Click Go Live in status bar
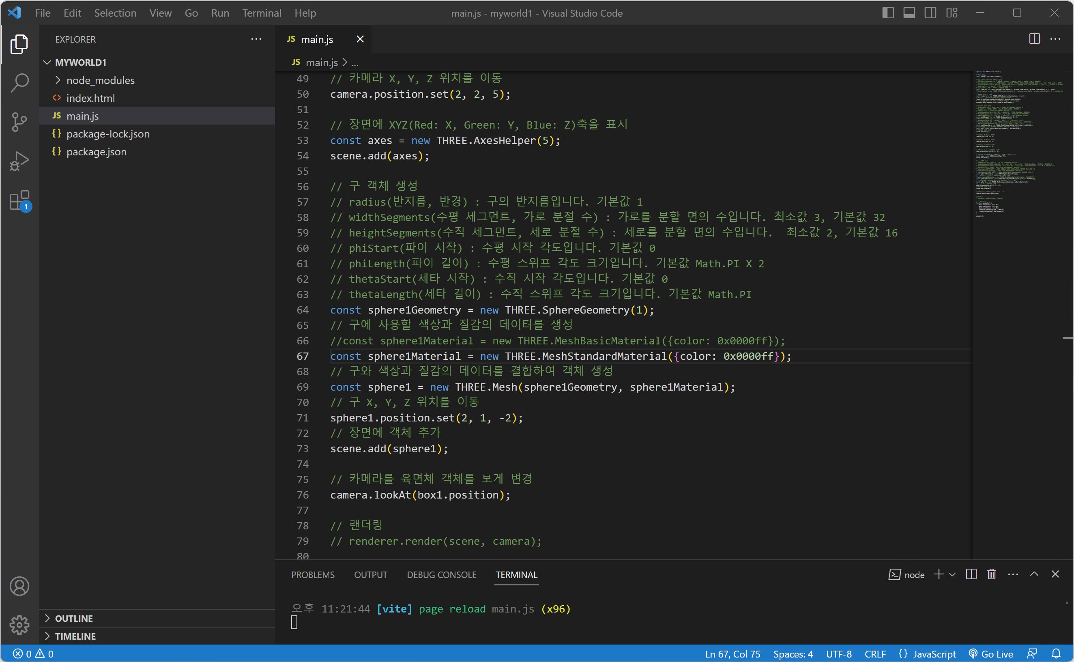 point(991,653)
